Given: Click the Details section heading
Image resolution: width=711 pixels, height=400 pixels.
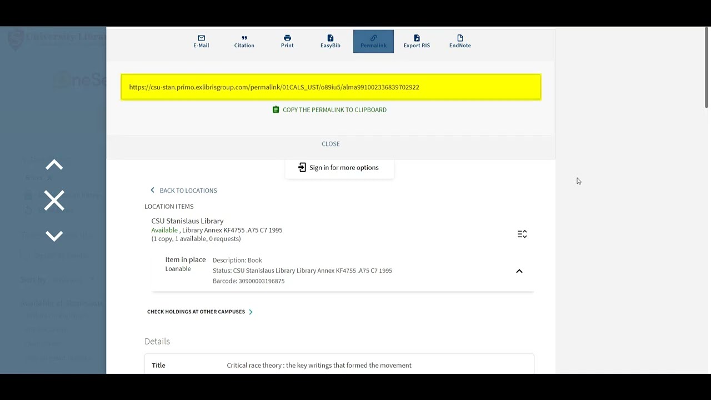Looking at the screenshot, I should pyautogui.click(x=157, y=342).
